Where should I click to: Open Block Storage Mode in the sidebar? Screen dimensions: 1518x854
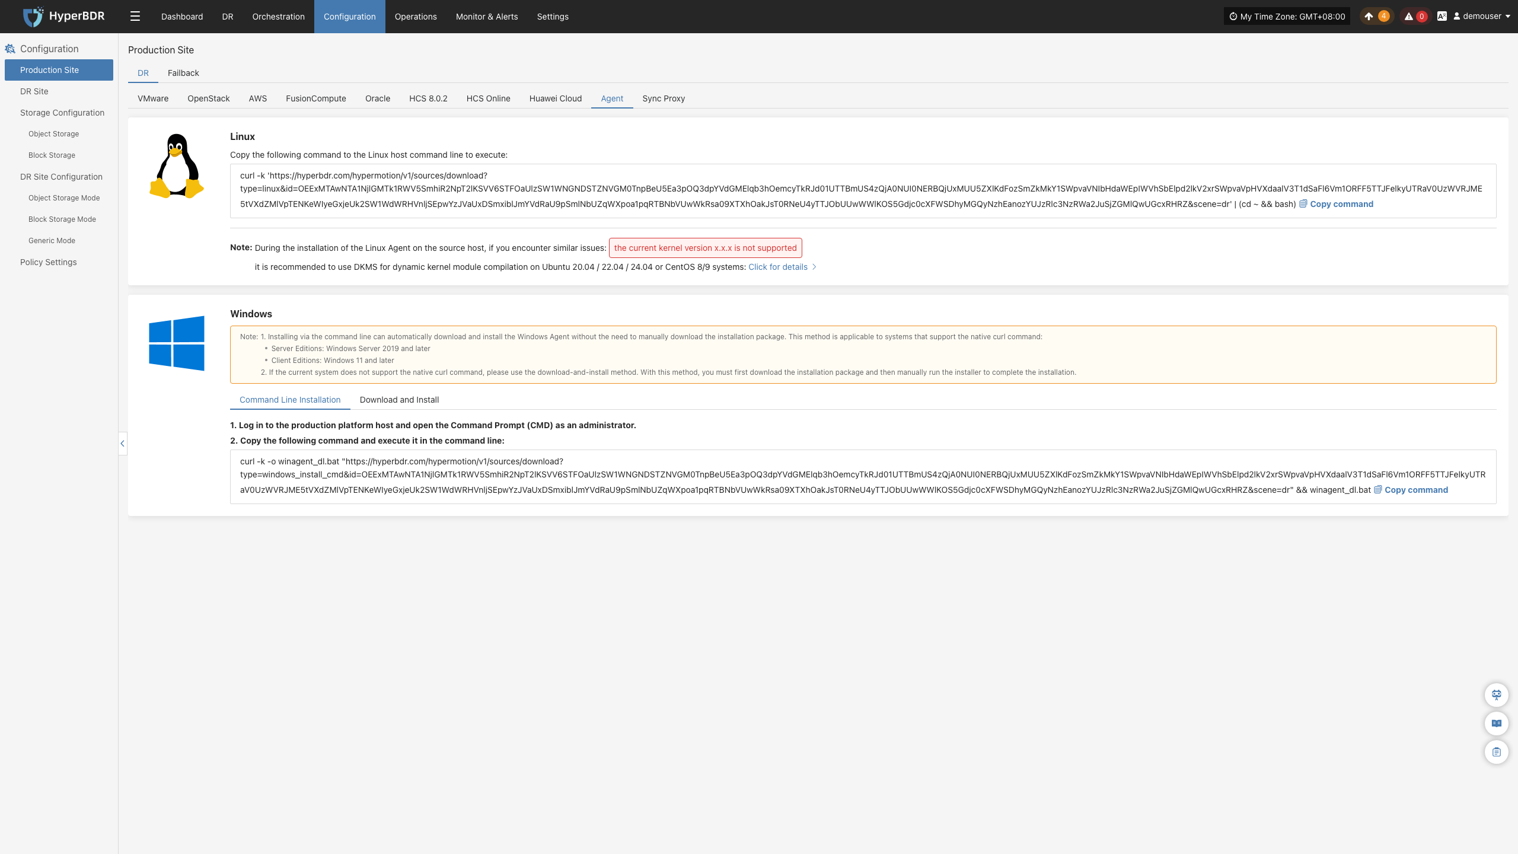[59, 219]
